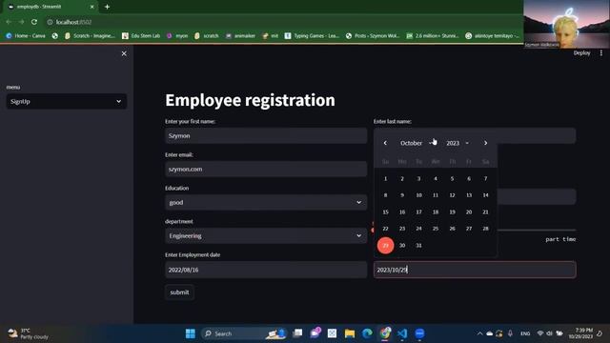Open the Posts - Szymon bookmark

(x=373, y=36)
